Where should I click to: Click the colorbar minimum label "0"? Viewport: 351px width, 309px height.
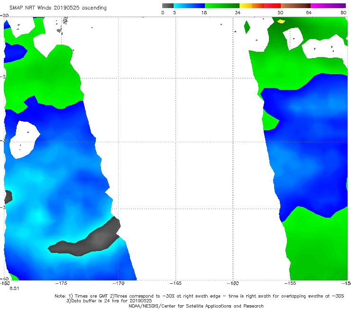click(x=163, y=13)
